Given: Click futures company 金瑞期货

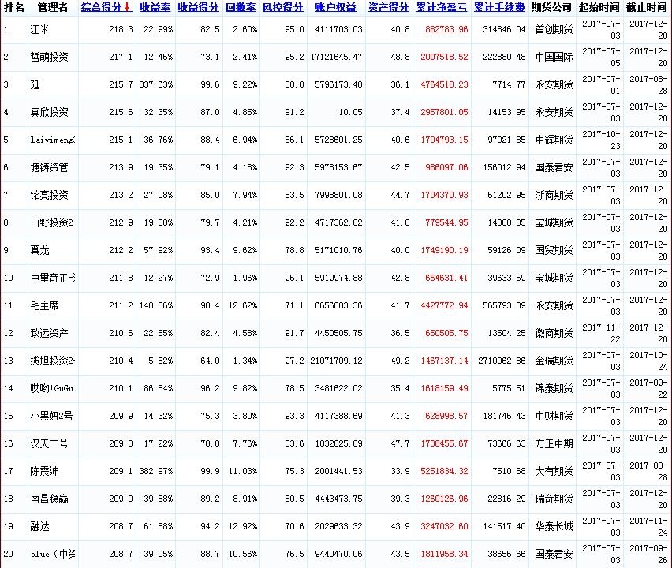Looking at the screenshot, I should (x=554, y=361).
